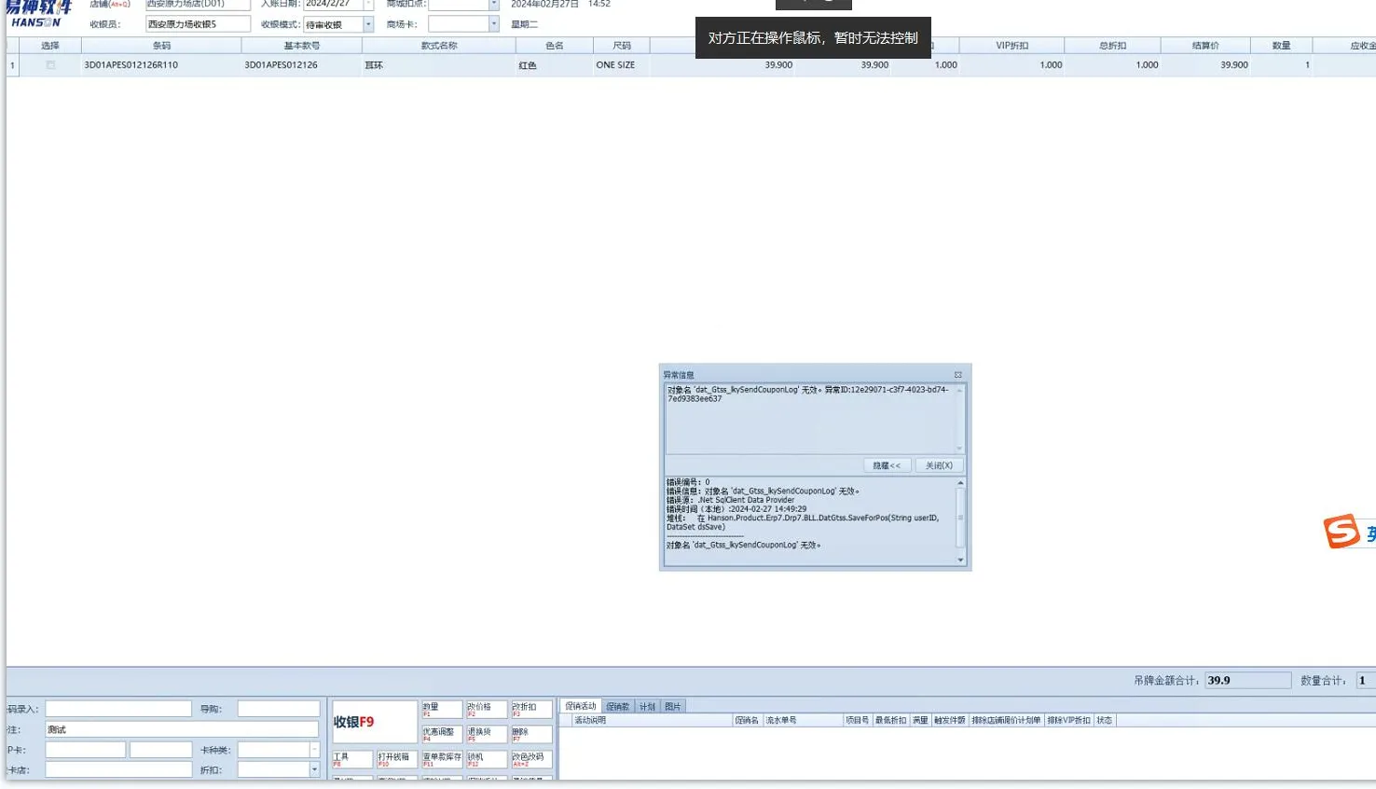The height and width of the screenshot is (789, 1376).
Task: Click the 锁机 F12 lock button
Action: tap(487, 759)
